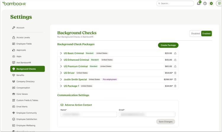Set background checks to Enabled
The height and width of the screenshot is (132, 222).
click(x=206, y=33)
